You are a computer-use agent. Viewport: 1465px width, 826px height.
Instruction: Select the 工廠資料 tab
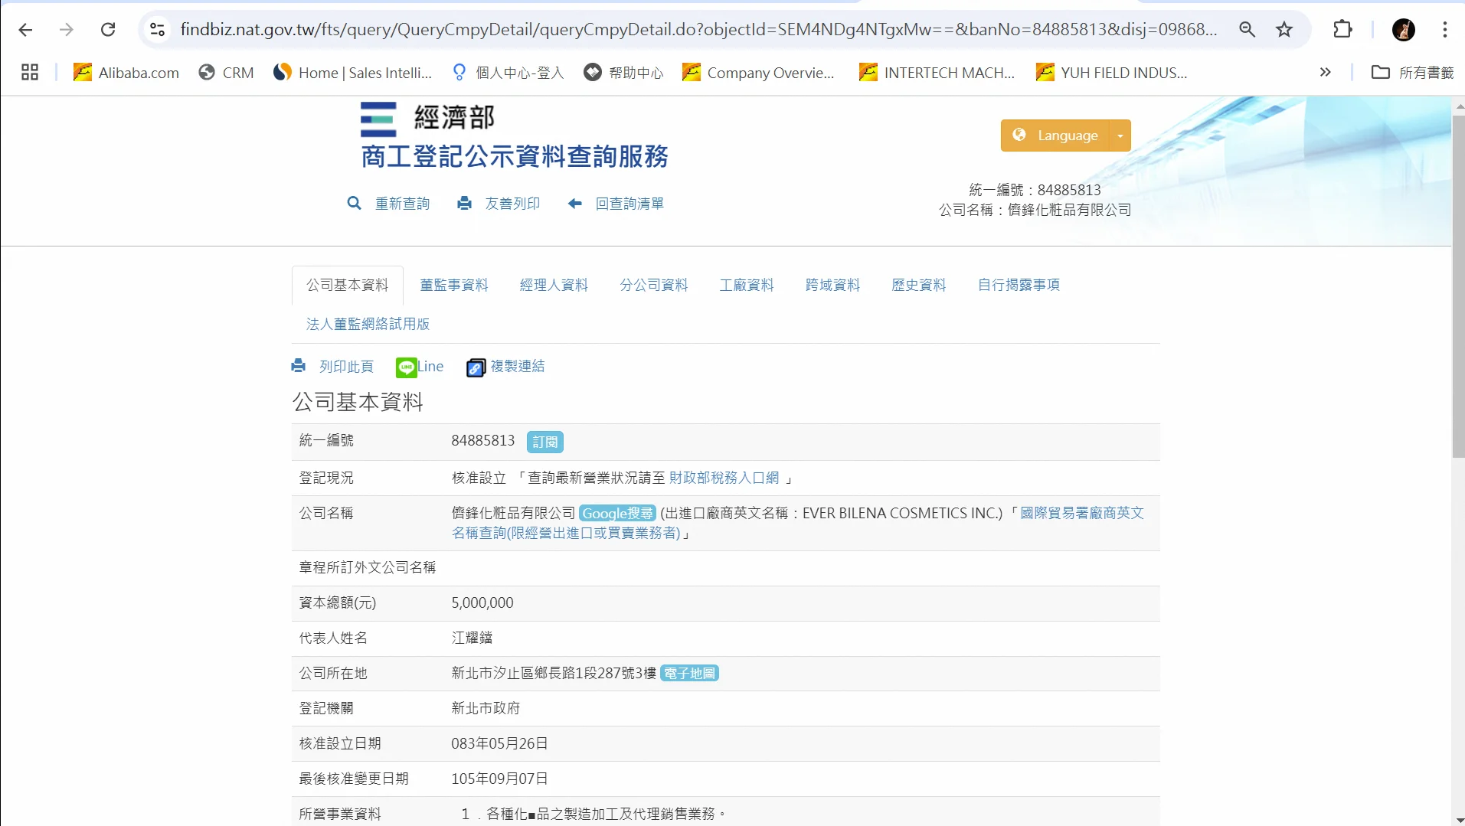point(746,285)
